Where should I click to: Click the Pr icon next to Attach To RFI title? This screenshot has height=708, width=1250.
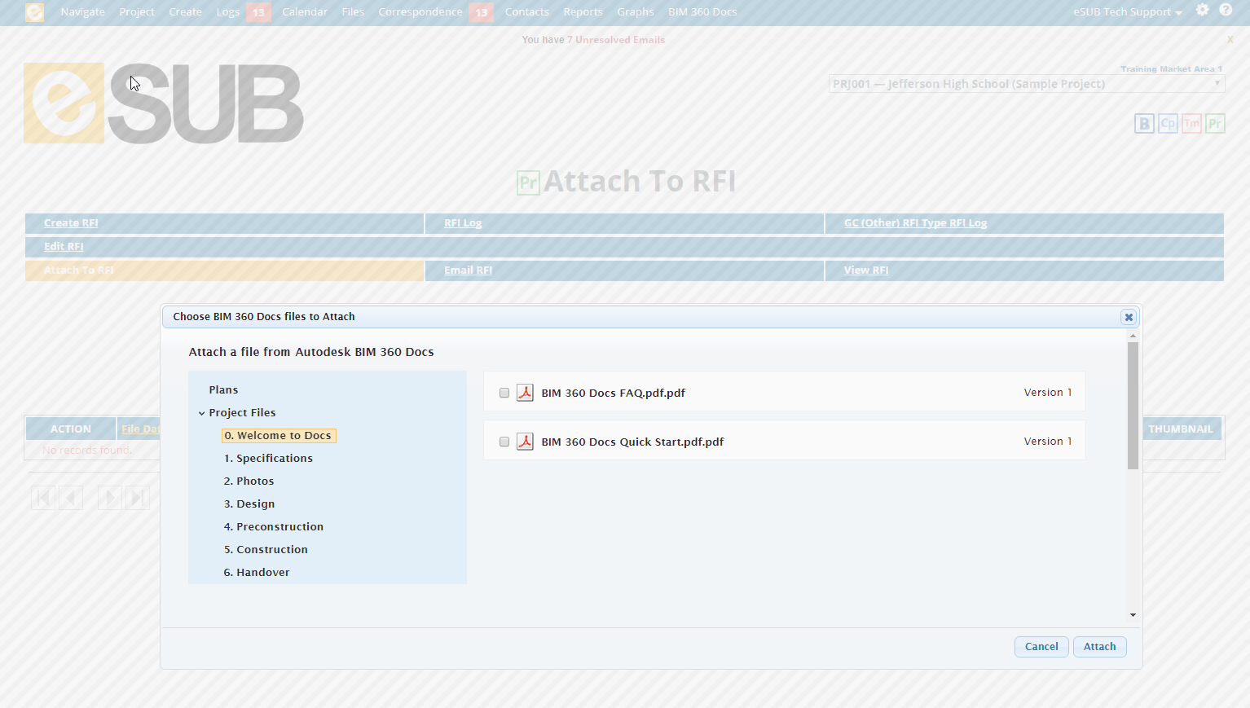click(x=528, y=182)
